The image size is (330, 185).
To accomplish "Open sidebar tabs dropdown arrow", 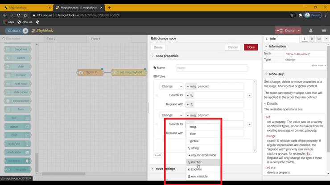I will [x=326, y=39].
